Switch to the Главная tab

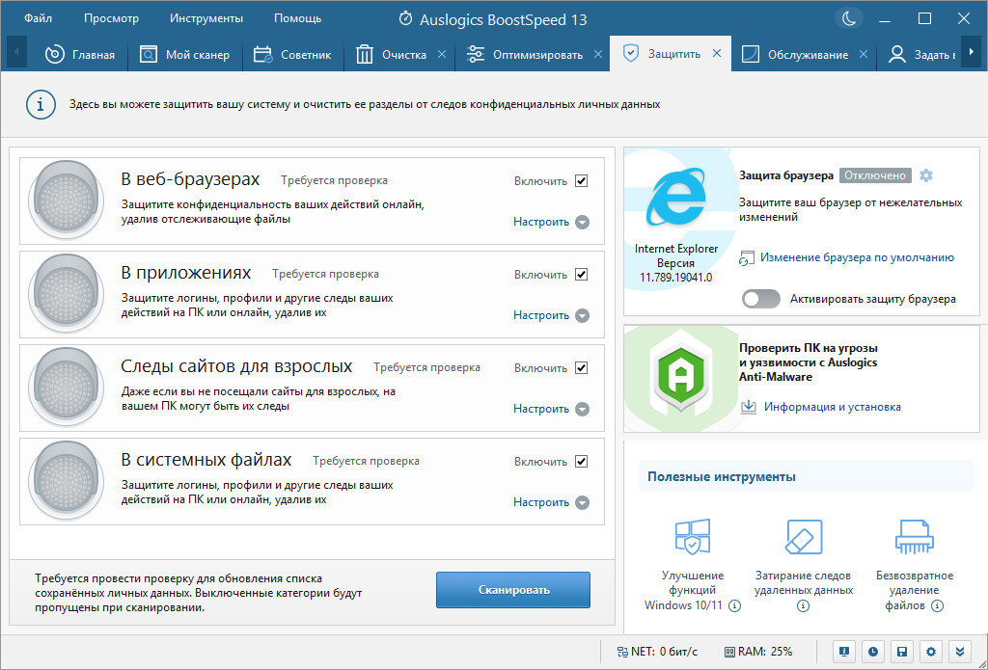80,55
